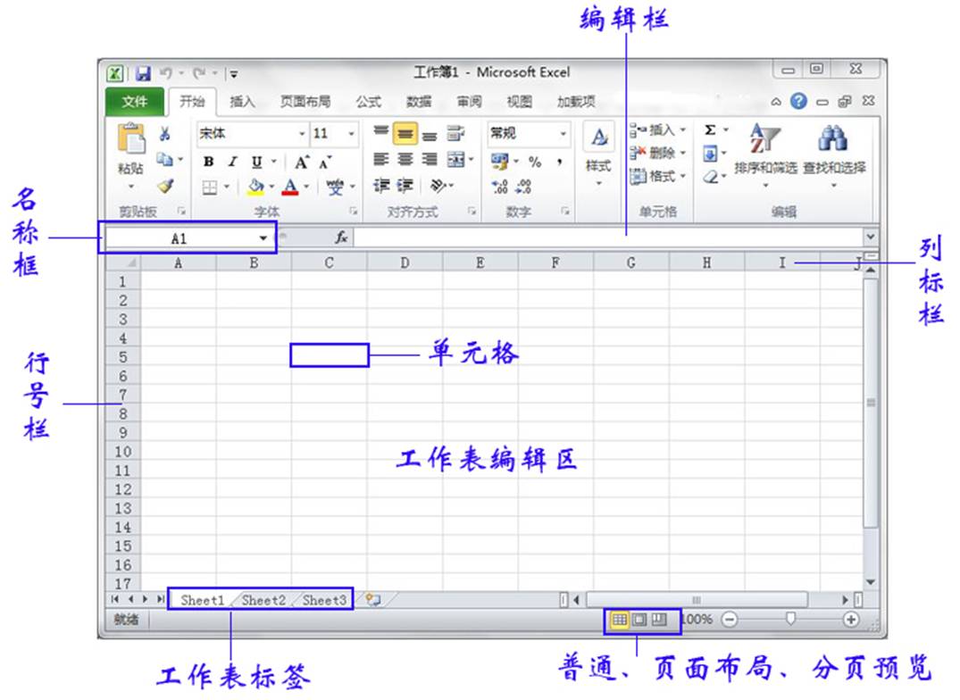Apply the red Font Color A
The height and width of the screenshot is (700, 960).
click(291, 187)
